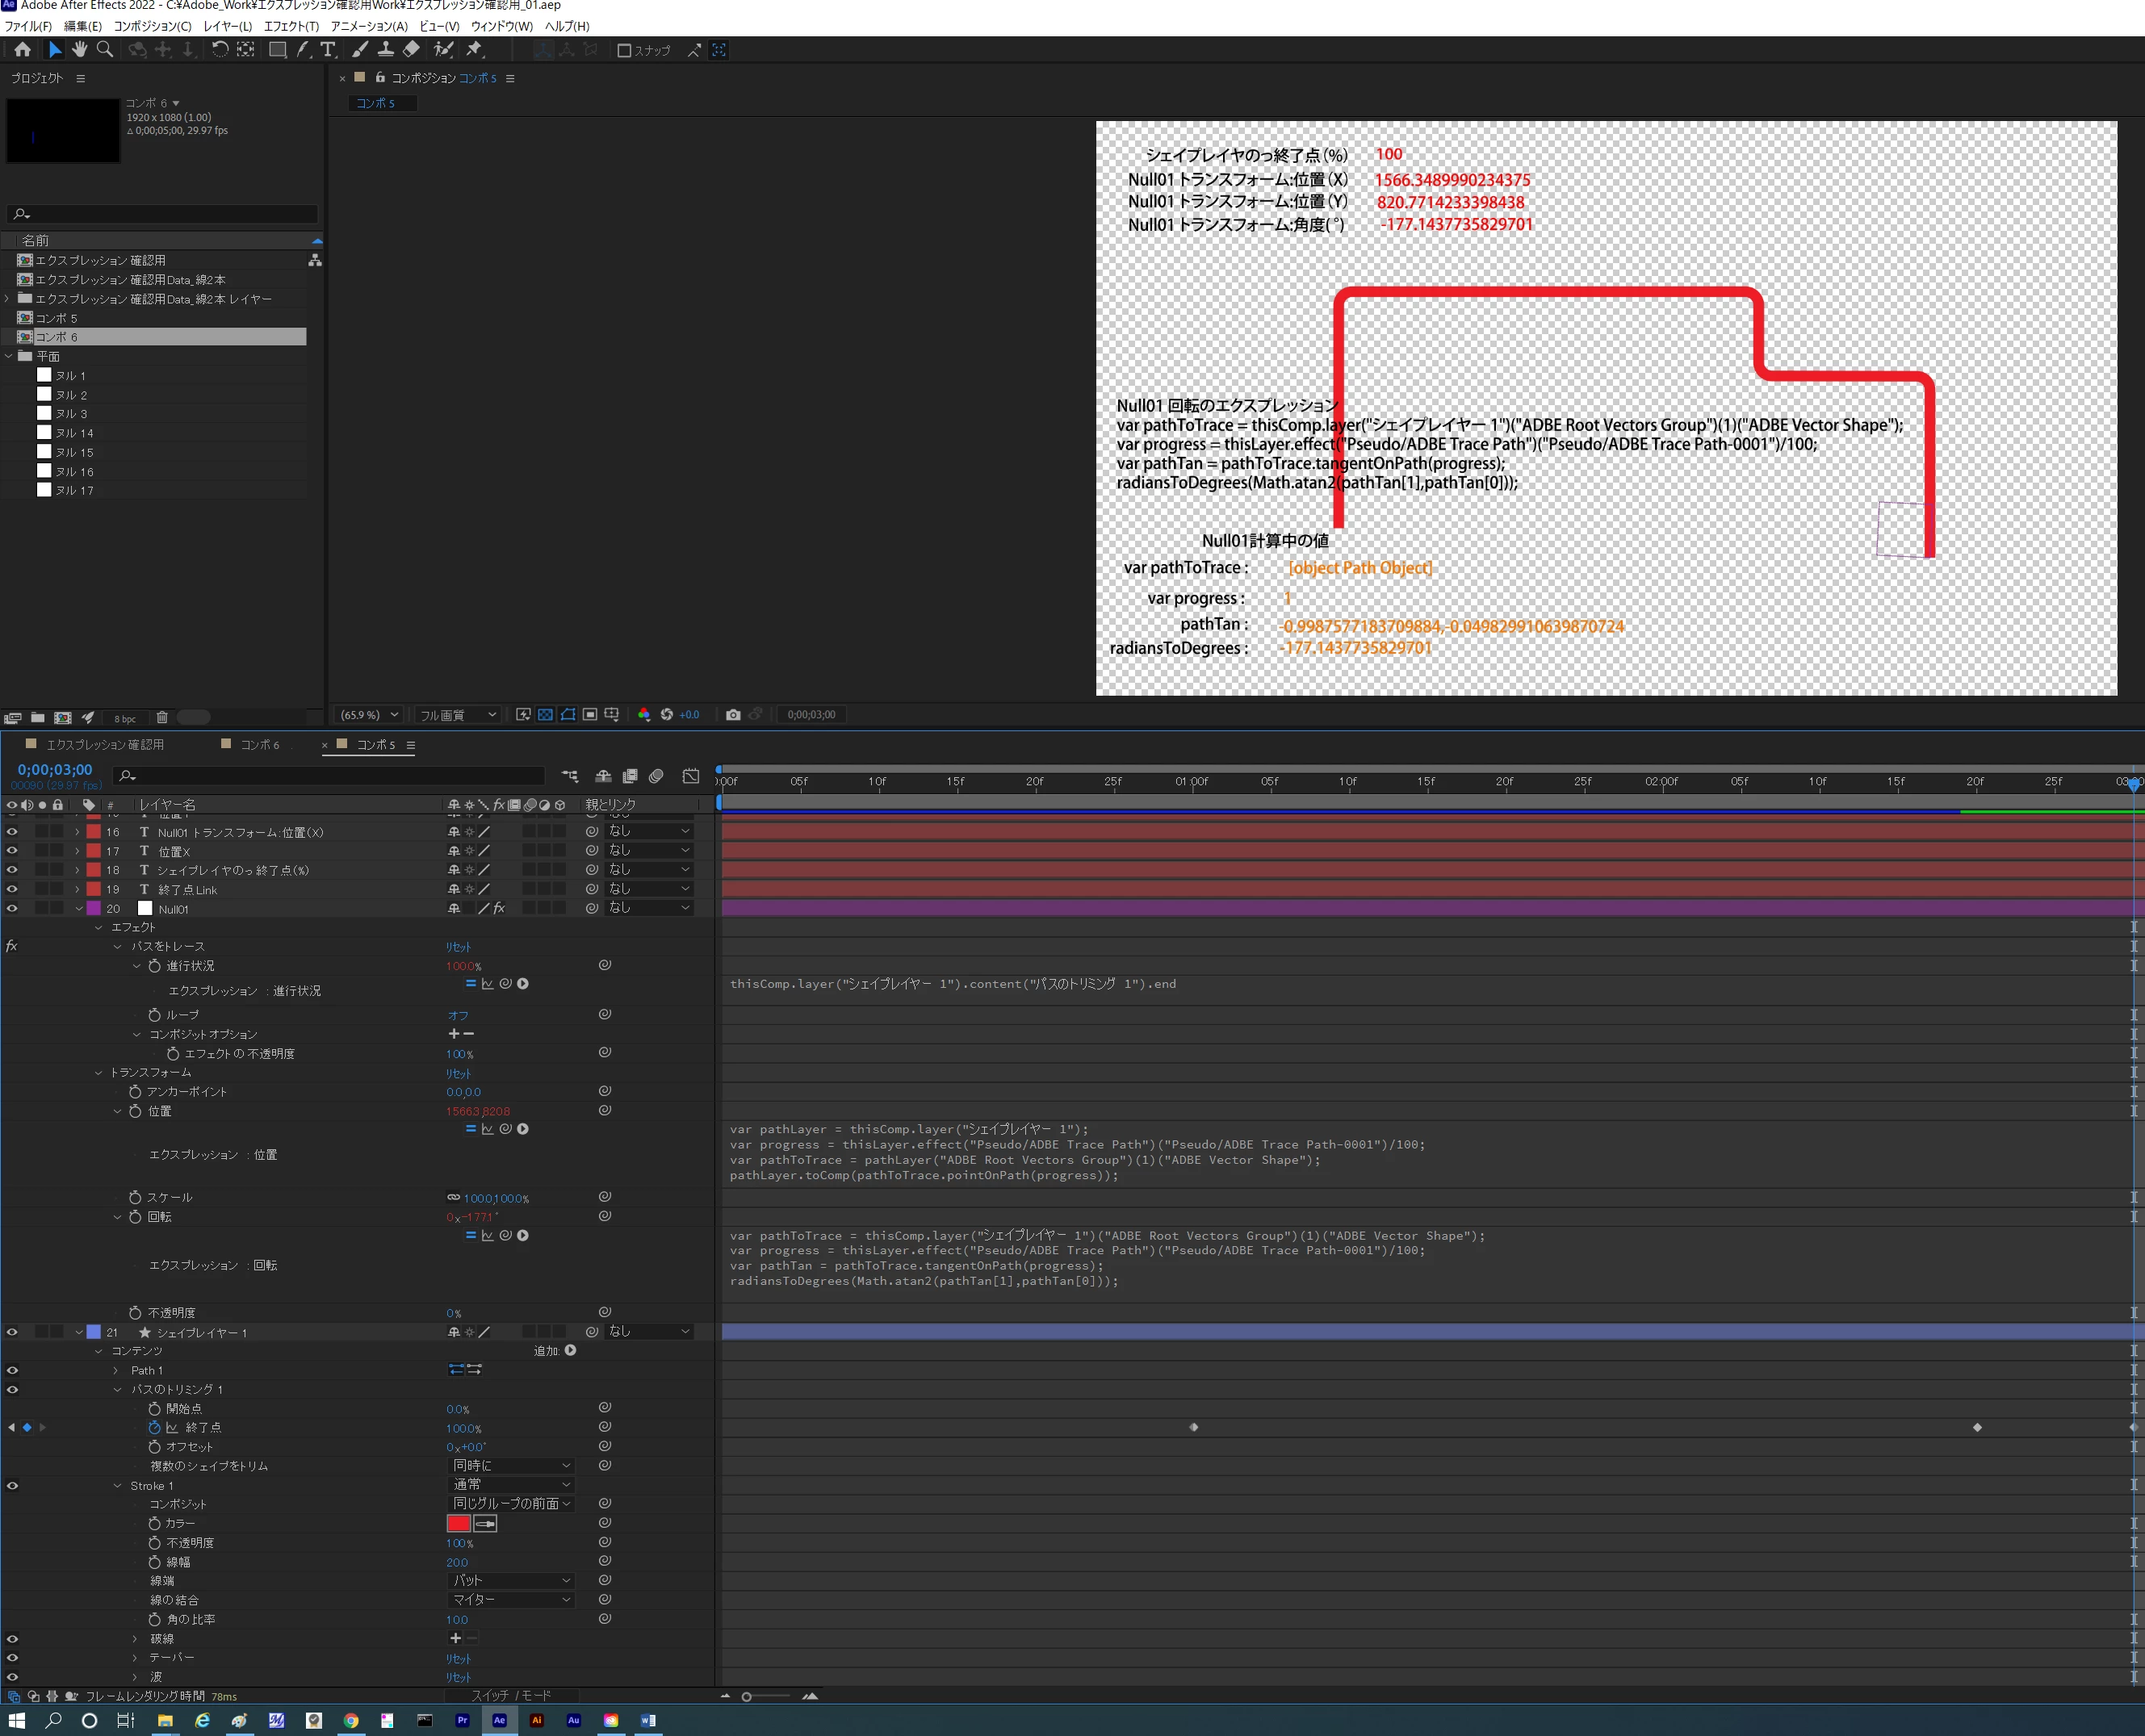
Task: Collapse the 平面 folder in Project
Action: click(x=9, y=356)
